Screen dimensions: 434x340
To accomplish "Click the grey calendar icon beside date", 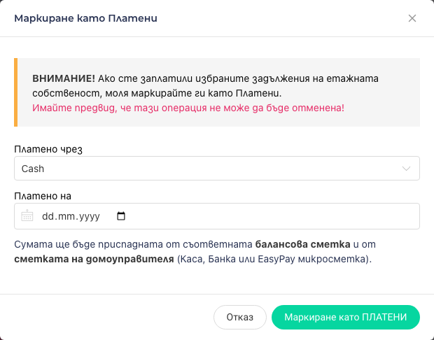I will tap(27, 215).
